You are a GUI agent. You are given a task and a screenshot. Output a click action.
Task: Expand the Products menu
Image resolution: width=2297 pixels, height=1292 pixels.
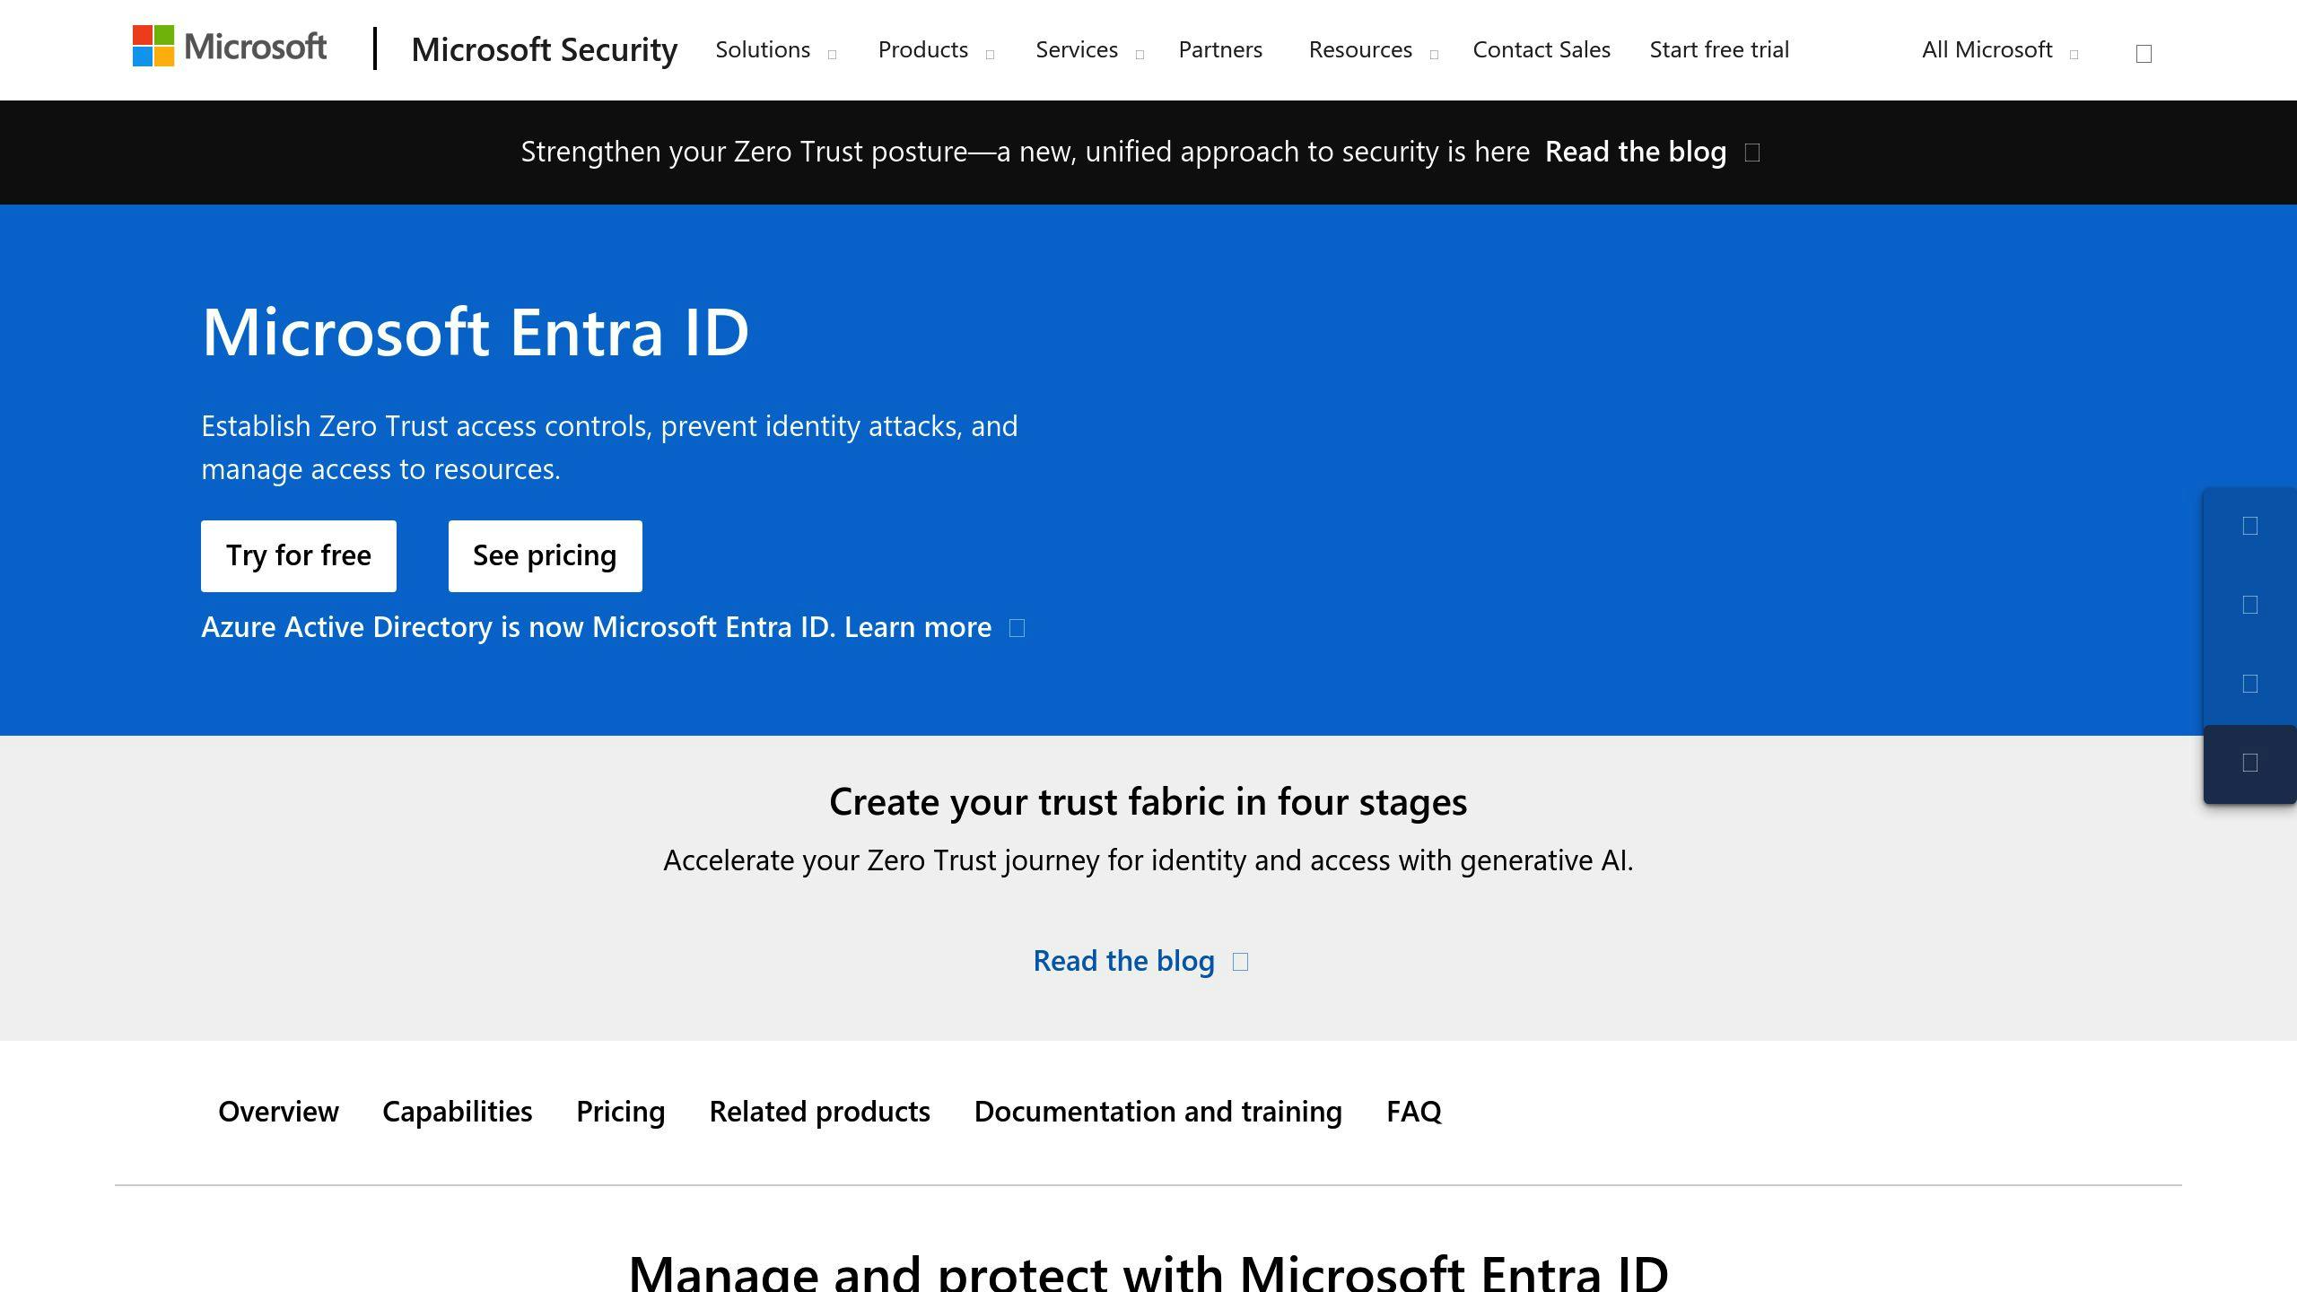936,50
